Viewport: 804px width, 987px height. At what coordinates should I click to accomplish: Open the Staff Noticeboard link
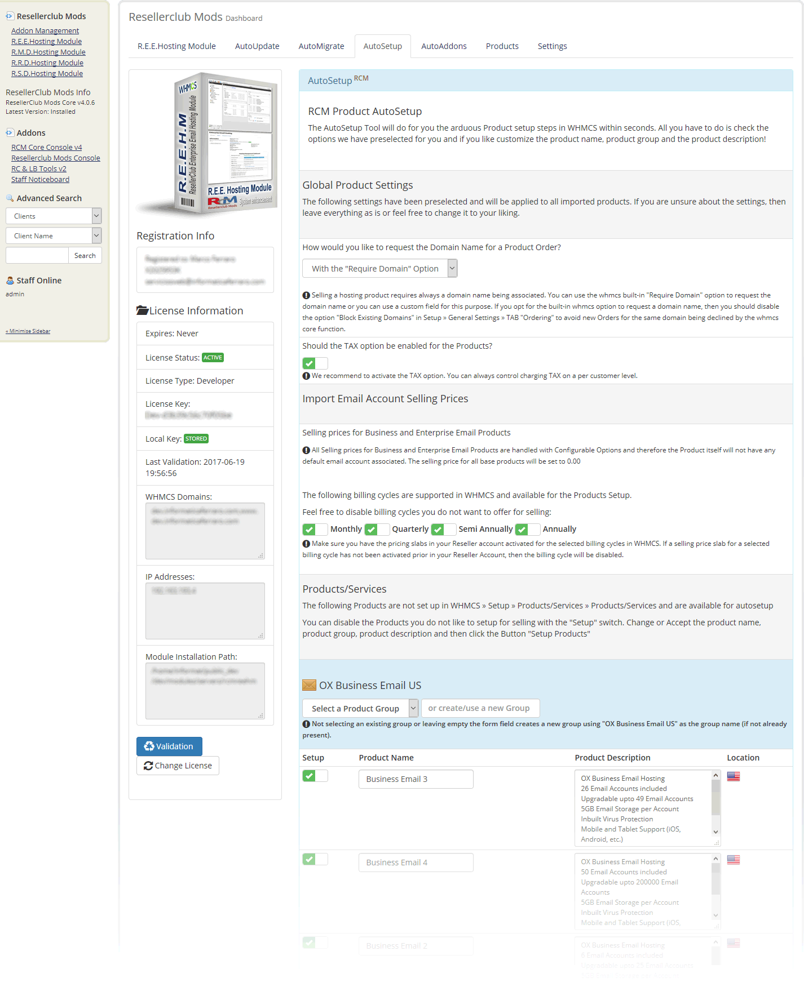40,179
